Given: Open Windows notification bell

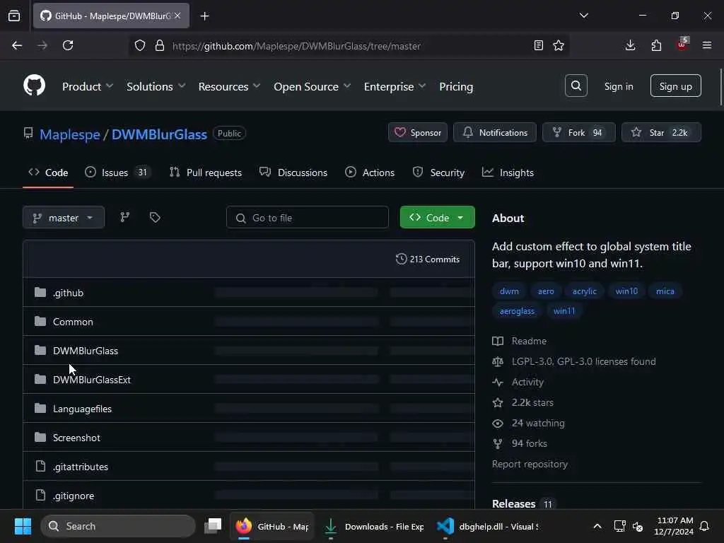Looking at the screenshot, I should coord(705,526).
